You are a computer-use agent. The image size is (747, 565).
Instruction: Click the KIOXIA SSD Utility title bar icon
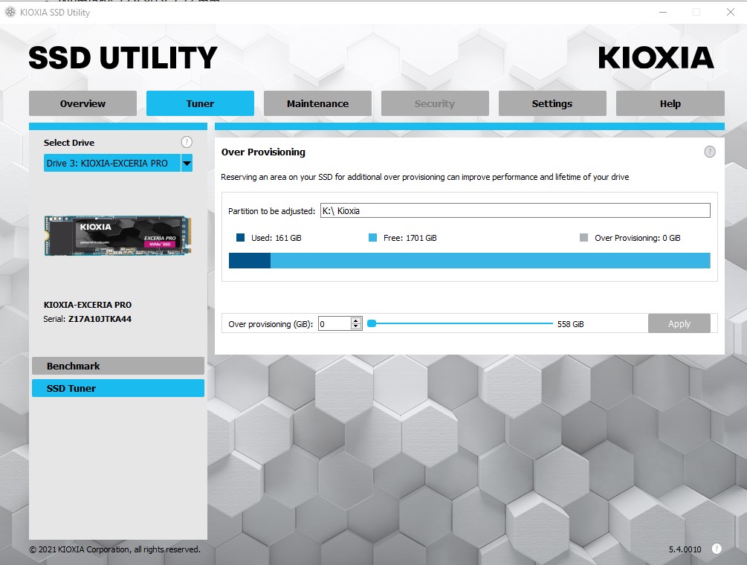pyautogui.click(x=10, y=13)
